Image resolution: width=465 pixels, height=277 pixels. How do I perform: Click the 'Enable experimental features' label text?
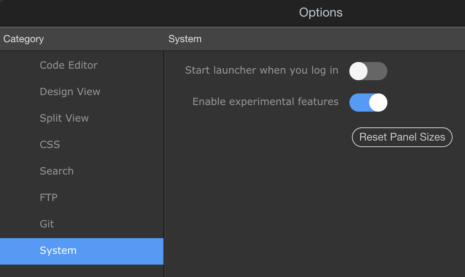tap(265, 102)
